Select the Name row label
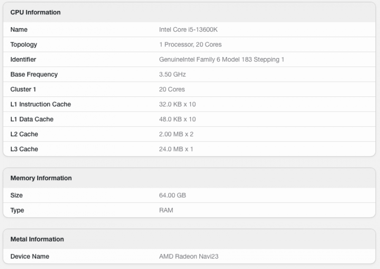This screenshot has height=269, width=380. tap(19, 29)
